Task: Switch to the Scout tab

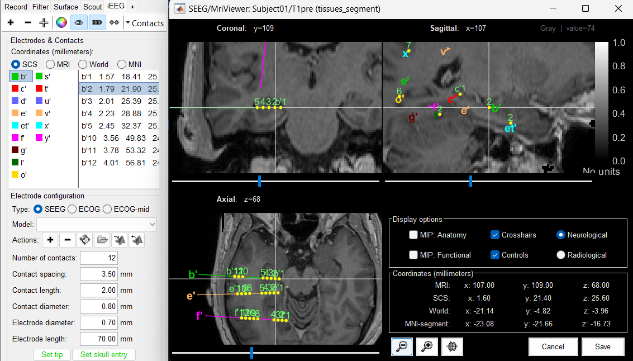Action: (93, 7)
